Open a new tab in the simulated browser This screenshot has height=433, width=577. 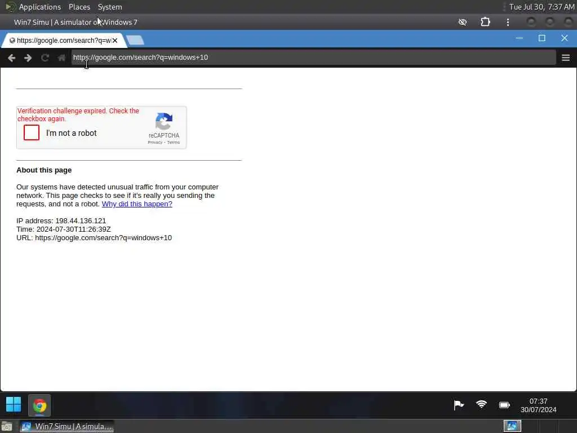click(x=135, y=40)
